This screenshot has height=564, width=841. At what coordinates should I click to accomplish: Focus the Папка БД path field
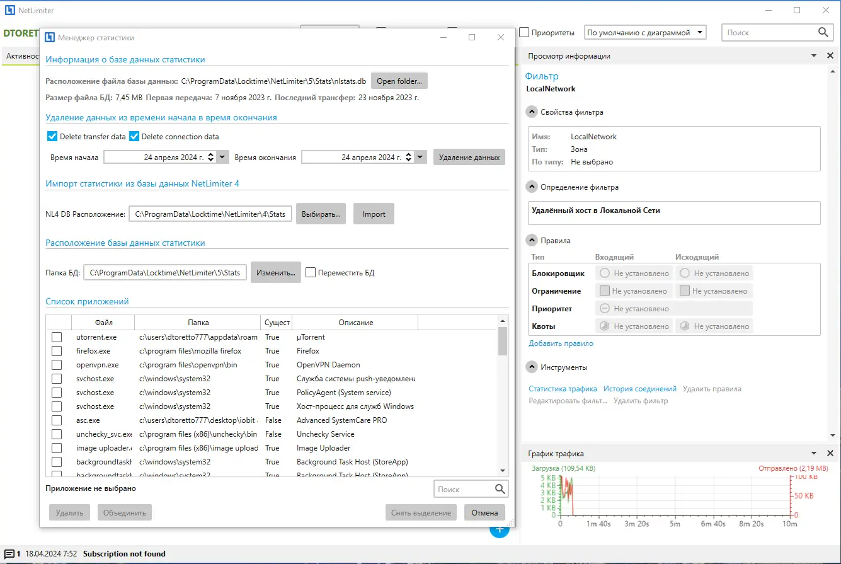(x=165, y=273)
